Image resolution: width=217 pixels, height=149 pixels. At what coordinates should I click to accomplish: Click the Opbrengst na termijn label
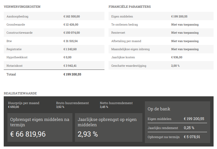pyautogui.click(x=164, y=137)
